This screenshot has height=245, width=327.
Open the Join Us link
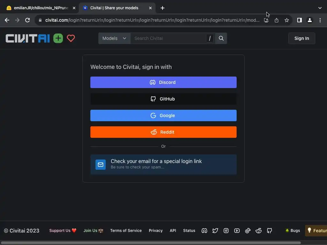coord(93,231)
